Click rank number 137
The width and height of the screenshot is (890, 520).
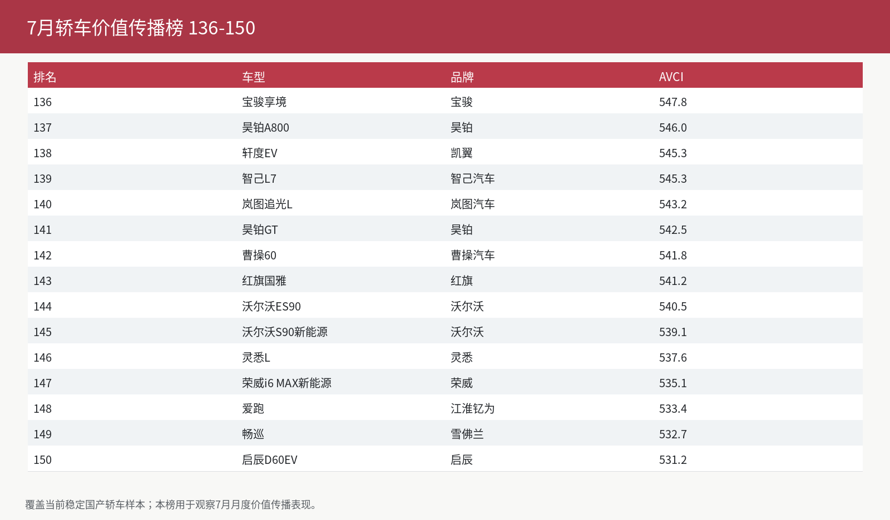pyautogui.click(x=42, y=128)
